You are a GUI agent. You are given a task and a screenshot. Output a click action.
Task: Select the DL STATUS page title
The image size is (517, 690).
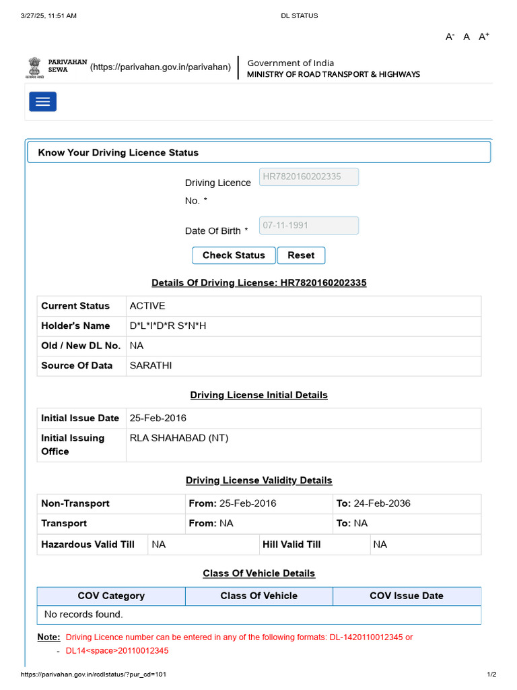point(300,16)
